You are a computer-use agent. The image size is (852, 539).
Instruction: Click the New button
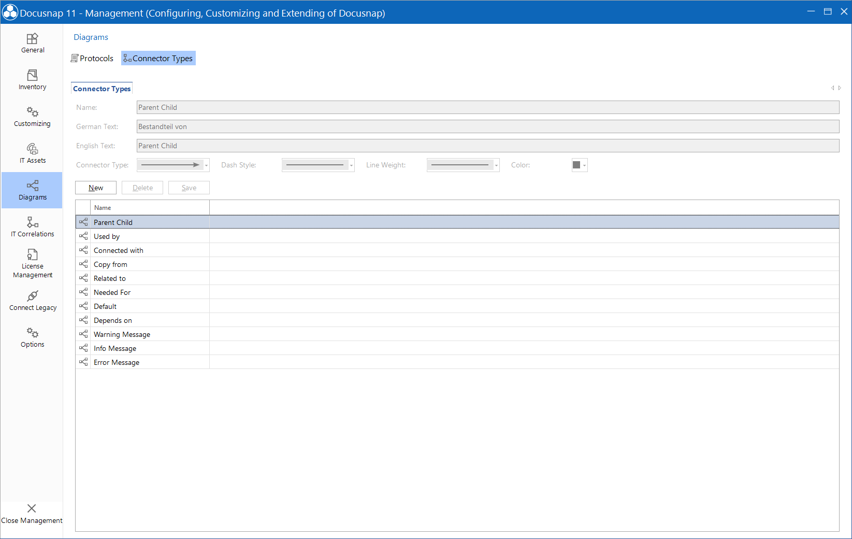95,187
